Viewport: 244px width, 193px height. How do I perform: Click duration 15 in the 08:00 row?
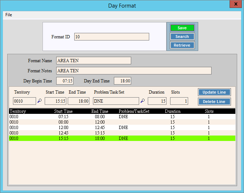pos(172,122)
